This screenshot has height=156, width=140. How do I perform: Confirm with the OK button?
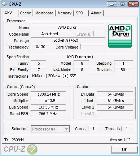click(x=124, y=150)
